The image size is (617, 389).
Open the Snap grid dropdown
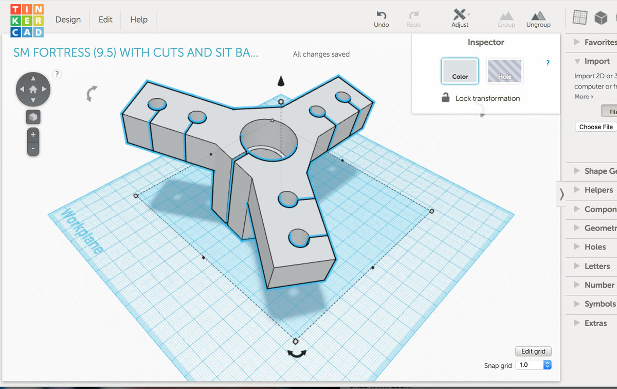coord(533,365)
